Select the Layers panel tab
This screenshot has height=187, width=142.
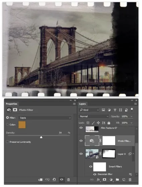tap(82, 104)
